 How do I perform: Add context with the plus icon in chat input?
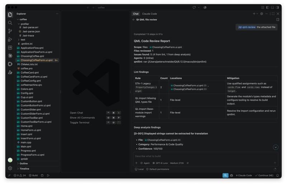pyautogui.click(x=136, y=163)
